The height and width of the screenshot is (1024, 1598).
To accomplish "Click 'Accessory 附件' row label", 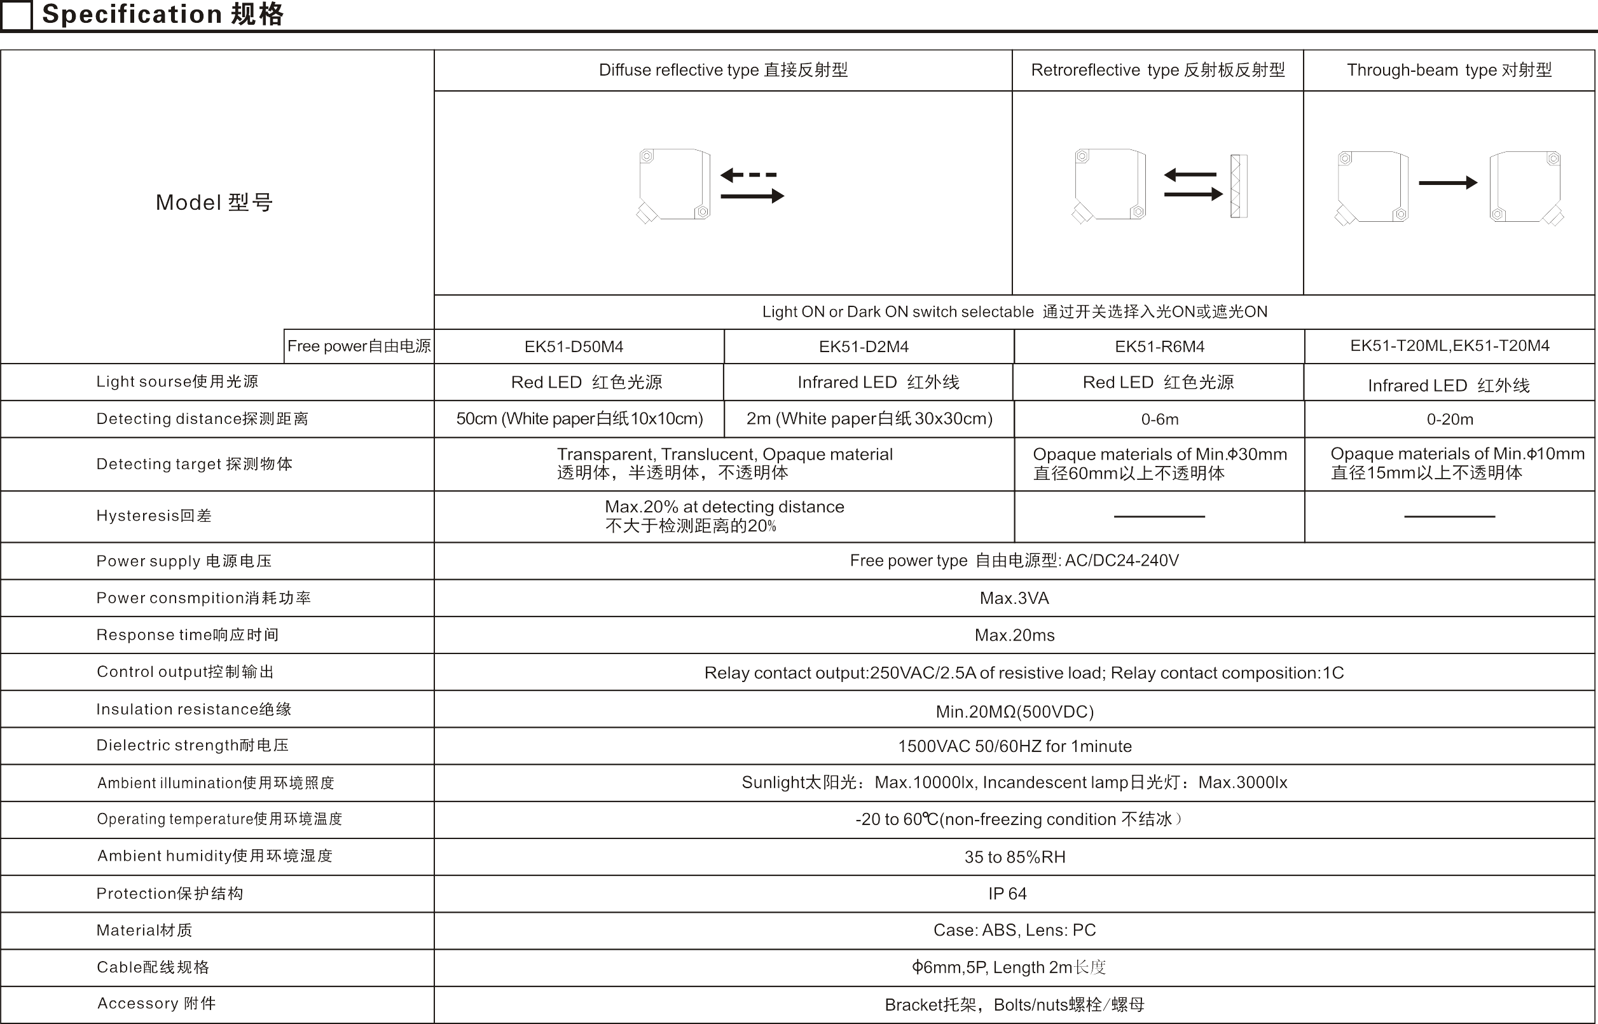I will 156,1004.
